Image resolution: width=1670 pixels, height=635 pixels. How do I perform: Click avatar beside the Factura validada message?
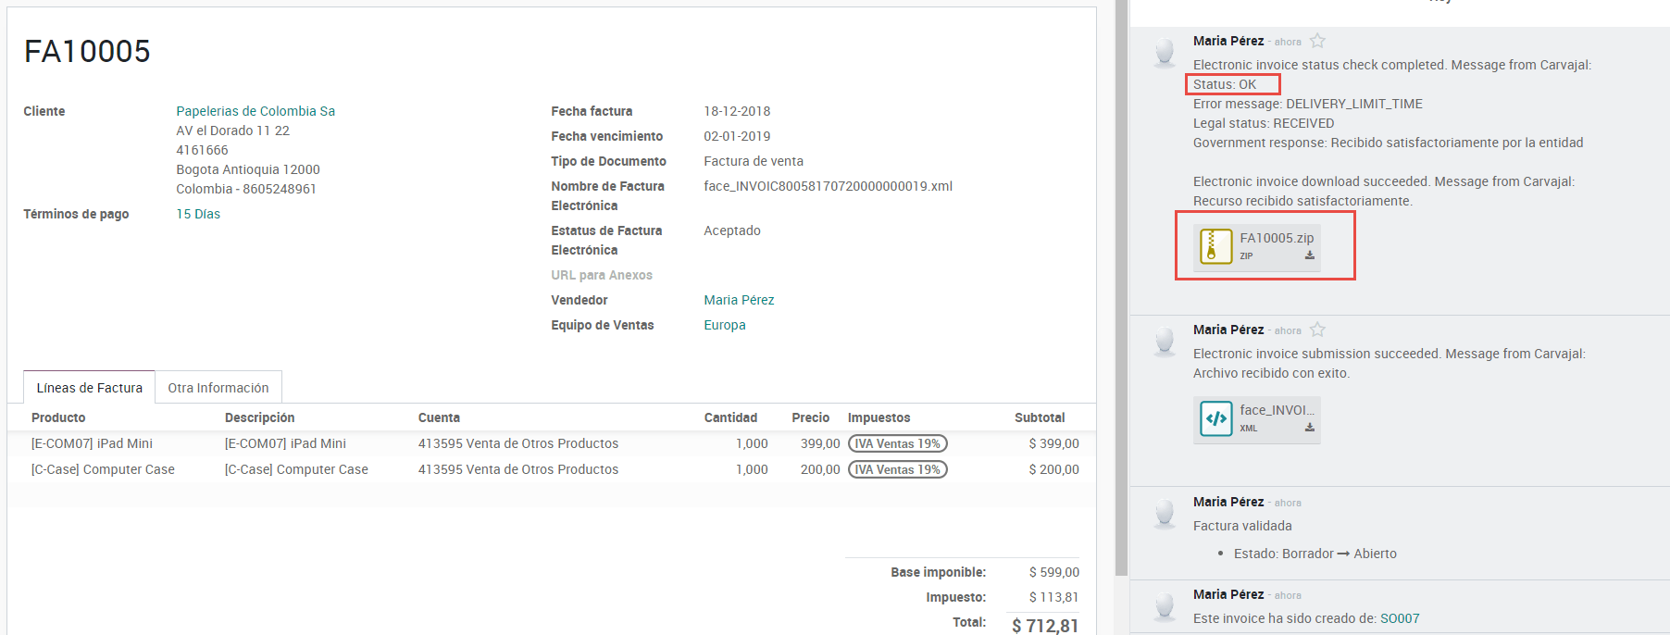1165,513
